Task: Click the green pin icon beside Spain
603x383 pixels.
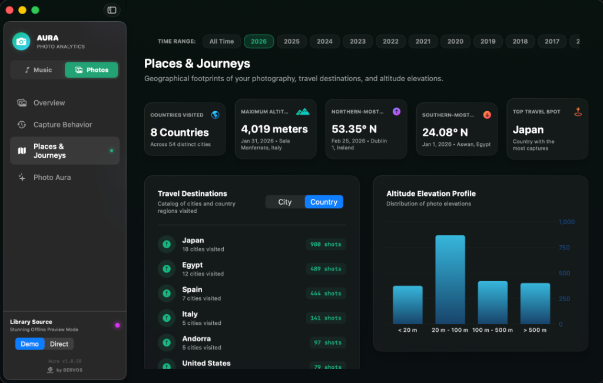Action: click(167, 293)
